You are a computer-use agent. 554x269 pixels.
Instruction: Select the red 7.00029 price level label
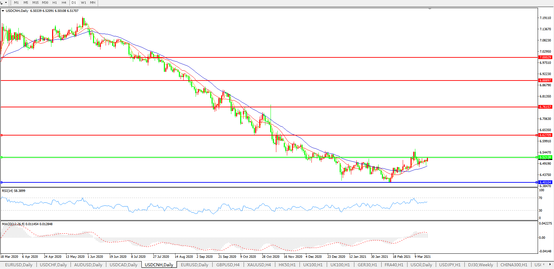pos(545,57)
